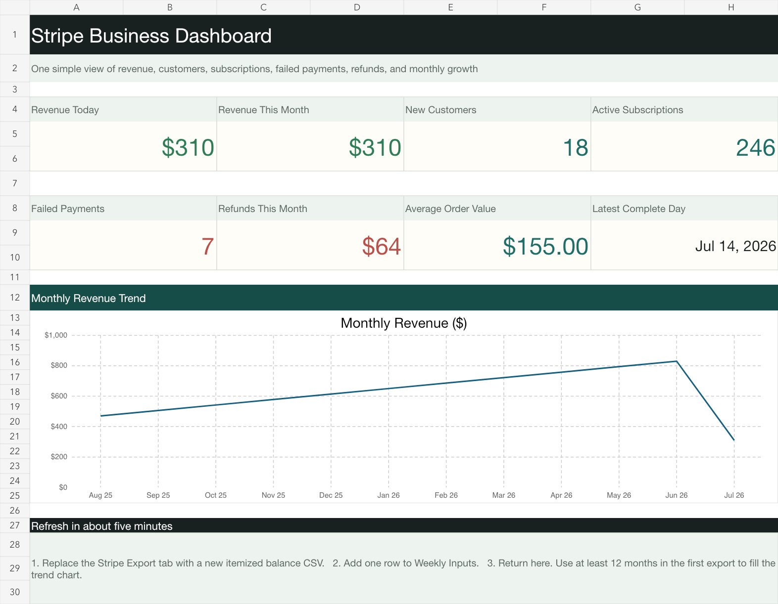Select row 7 header

15,183
